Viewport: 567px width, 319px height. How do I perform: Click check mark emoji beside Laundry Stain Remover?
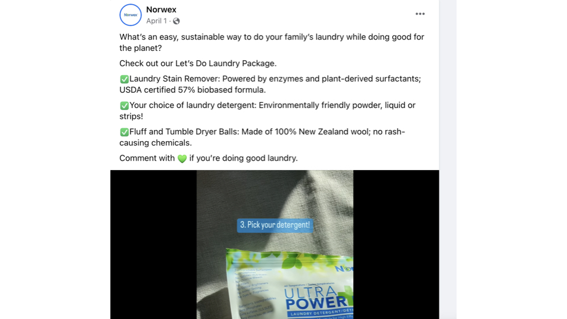click(x=125, y=79)
